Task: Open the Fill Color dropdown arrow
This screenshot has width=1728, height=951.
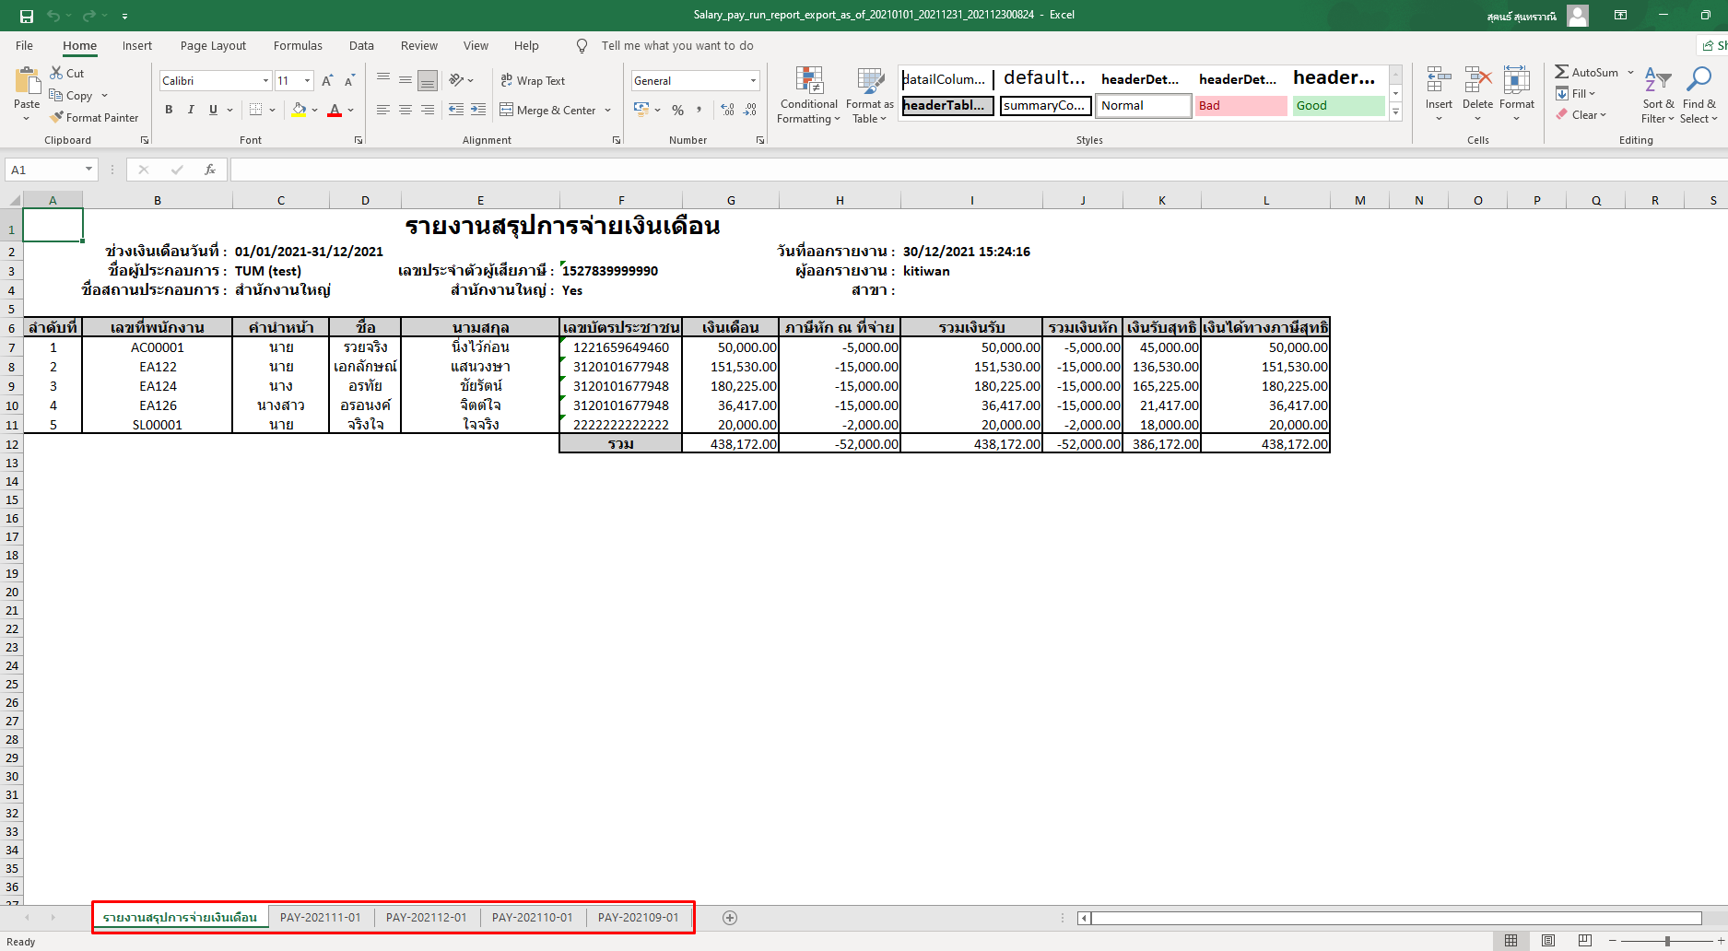Action: point(313,110)
